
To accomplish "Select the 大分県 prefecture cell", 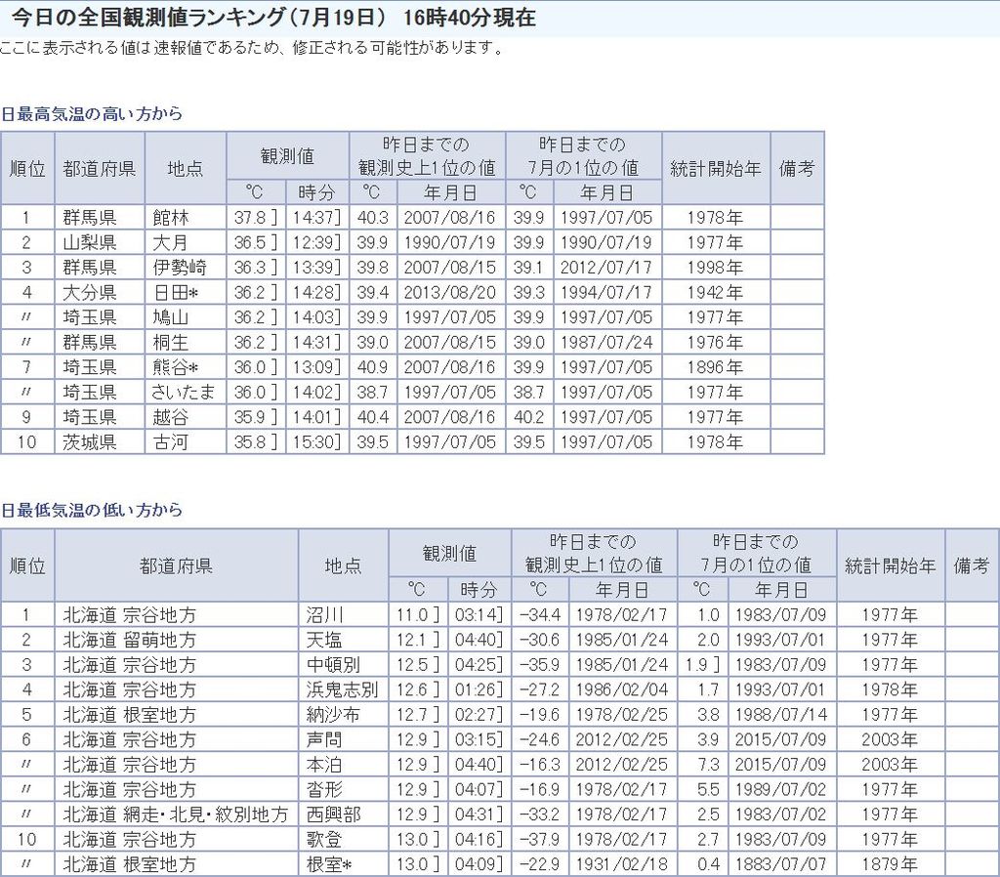I will coord(90,292).
